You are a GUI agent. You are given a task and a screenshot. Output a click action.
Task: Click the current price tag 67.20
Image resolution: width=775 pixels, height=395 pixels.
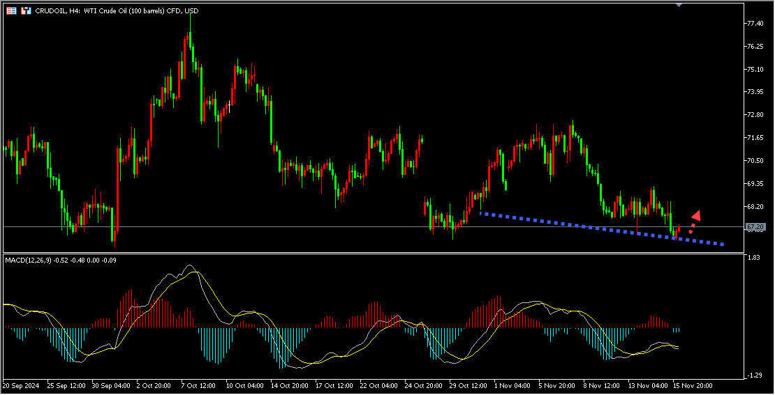point(755,227)
